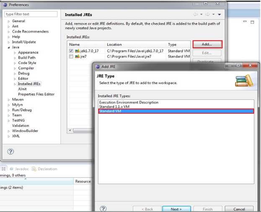Expand the Maven preferences node
Viewport: 261px width, 212px height.
[x=9, y=100]
